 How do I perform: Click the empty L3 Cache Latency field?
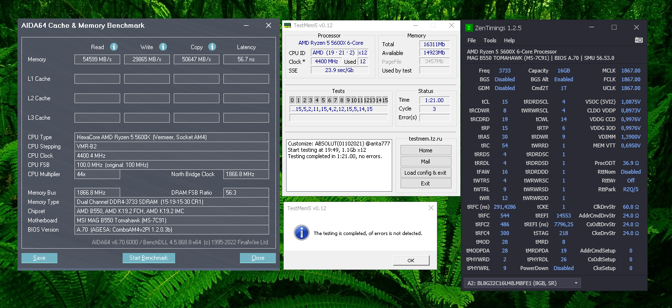[246, 118]
